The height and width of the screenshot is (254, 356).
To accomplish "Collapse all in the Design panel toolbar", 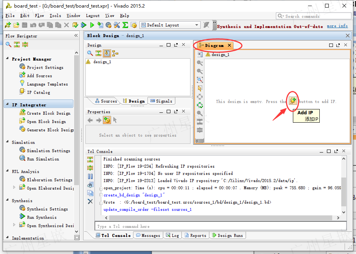I will point(98,53).
